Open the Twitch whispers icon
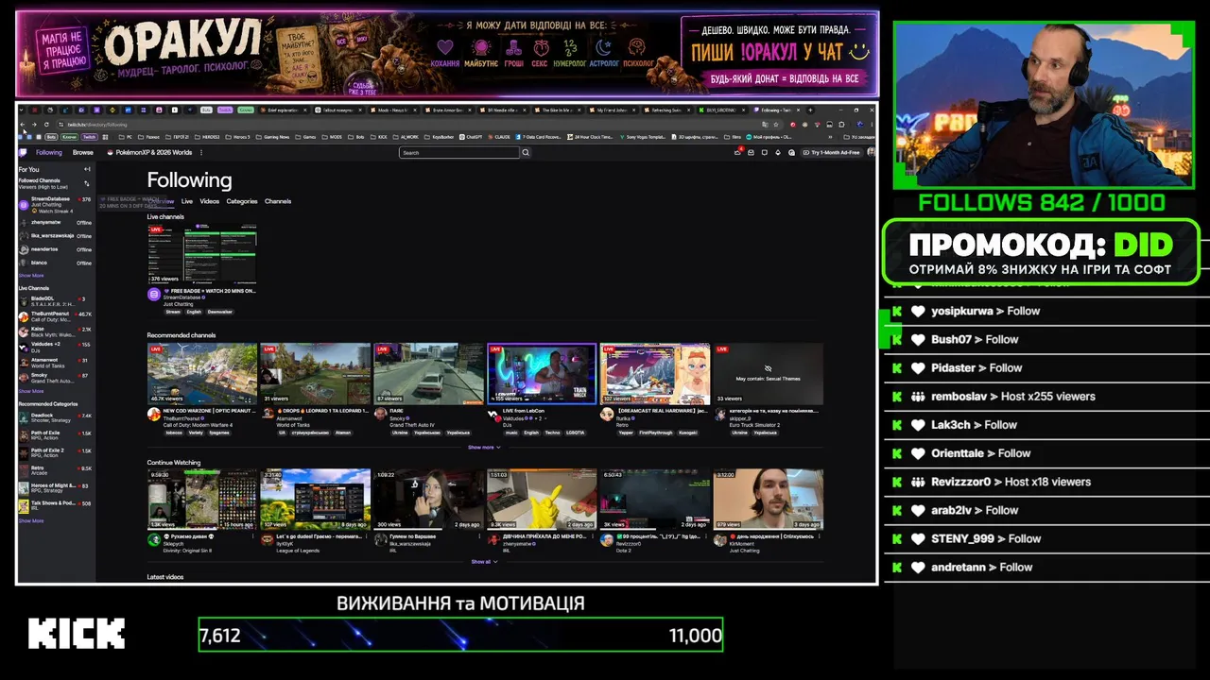This screenshot has height=680, width=1210. click(x=763, y=152)
